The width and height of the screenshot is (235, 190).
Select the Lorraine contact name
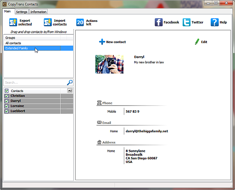[x=17, y=106]
